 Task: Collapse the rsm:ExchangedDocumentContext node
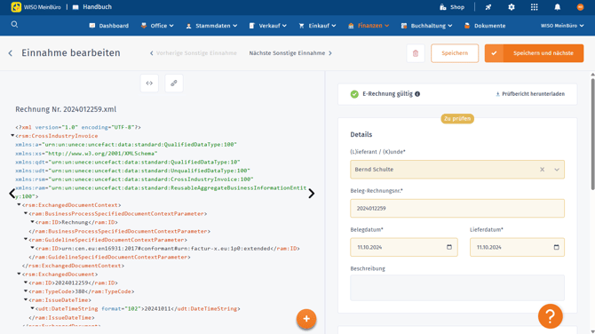coord(19,204)
